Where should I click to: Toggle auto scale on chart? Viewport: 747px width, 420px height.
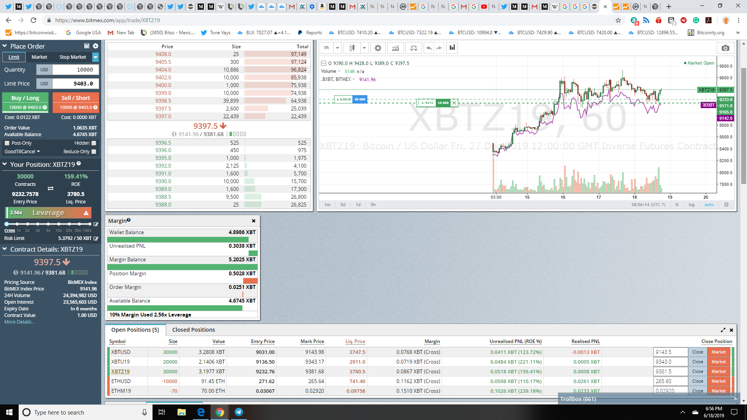click(709, 205)
